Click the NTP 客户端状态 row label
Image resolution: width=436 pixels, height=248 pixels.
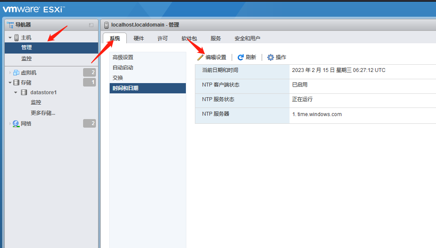coord(221,85)
